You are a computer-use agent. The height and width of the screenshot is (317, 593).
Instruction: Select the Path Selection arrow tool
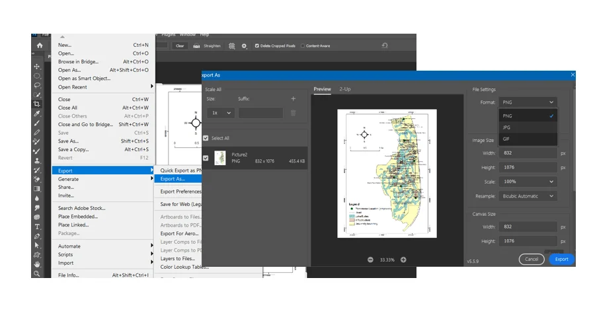point(36,246)
